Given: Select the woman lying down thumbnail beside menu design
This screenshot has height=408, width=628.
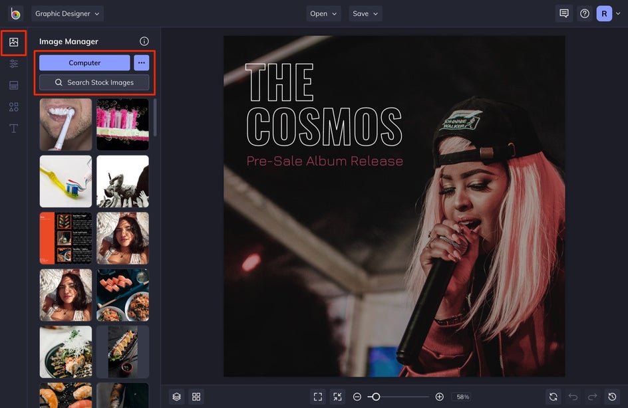Looking at the screenshot, I should click(122, 238).
